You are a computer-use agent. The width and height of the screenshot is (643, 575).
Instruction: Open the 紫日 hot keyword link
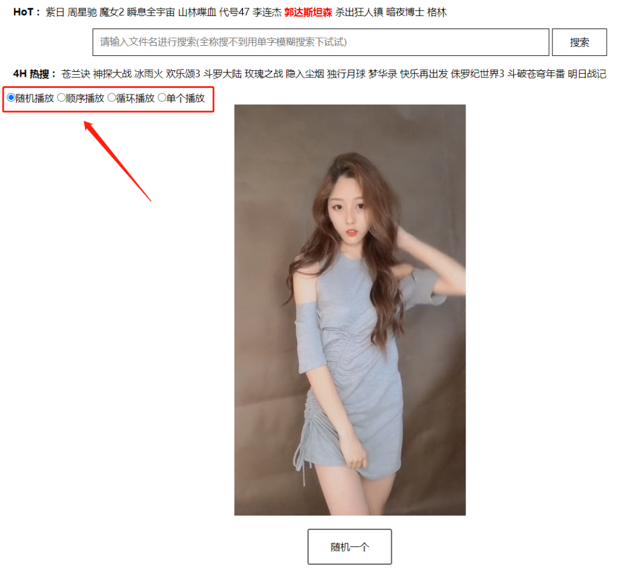(55, 12)
